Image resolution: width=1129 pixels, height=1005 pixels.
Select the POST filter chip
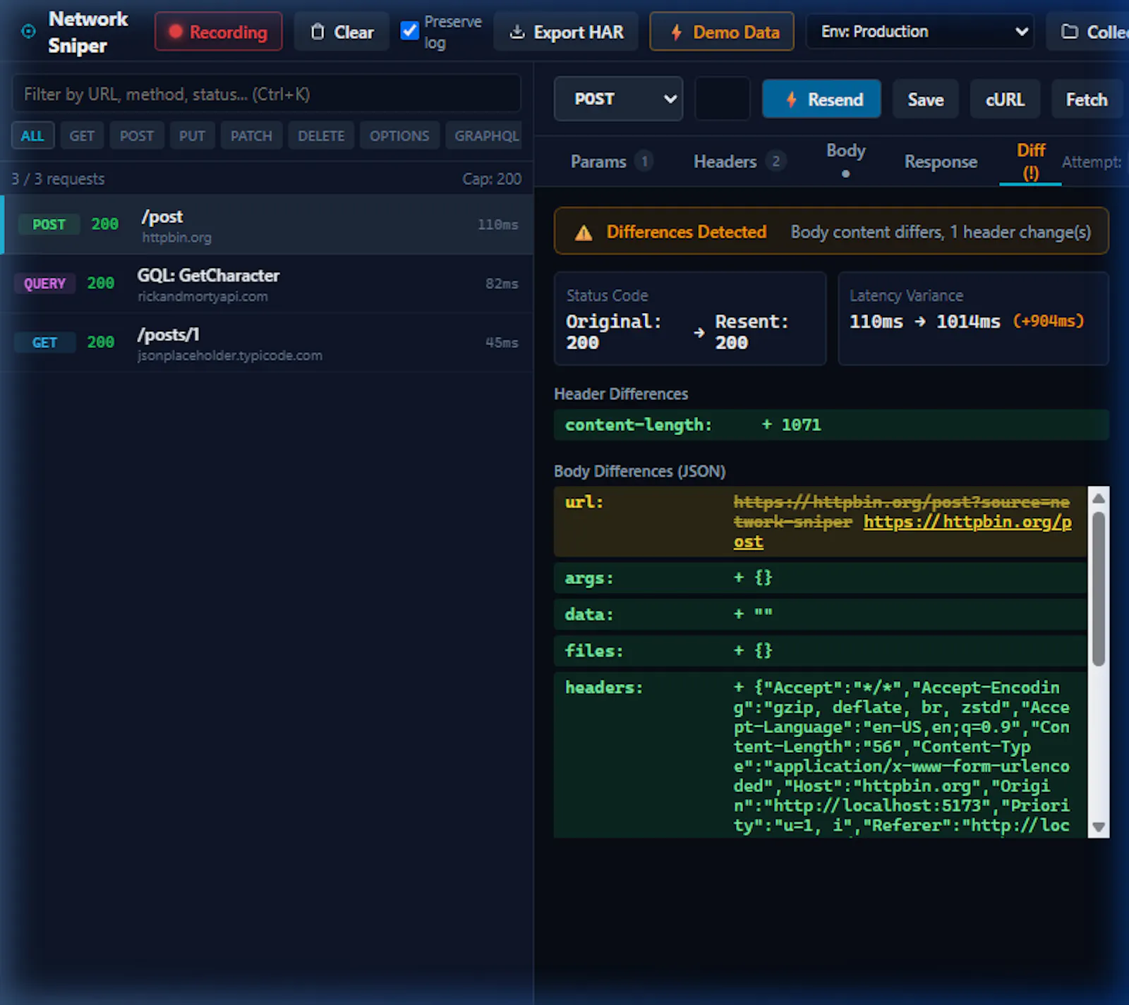pyautogui.click(x=137, y=135)
